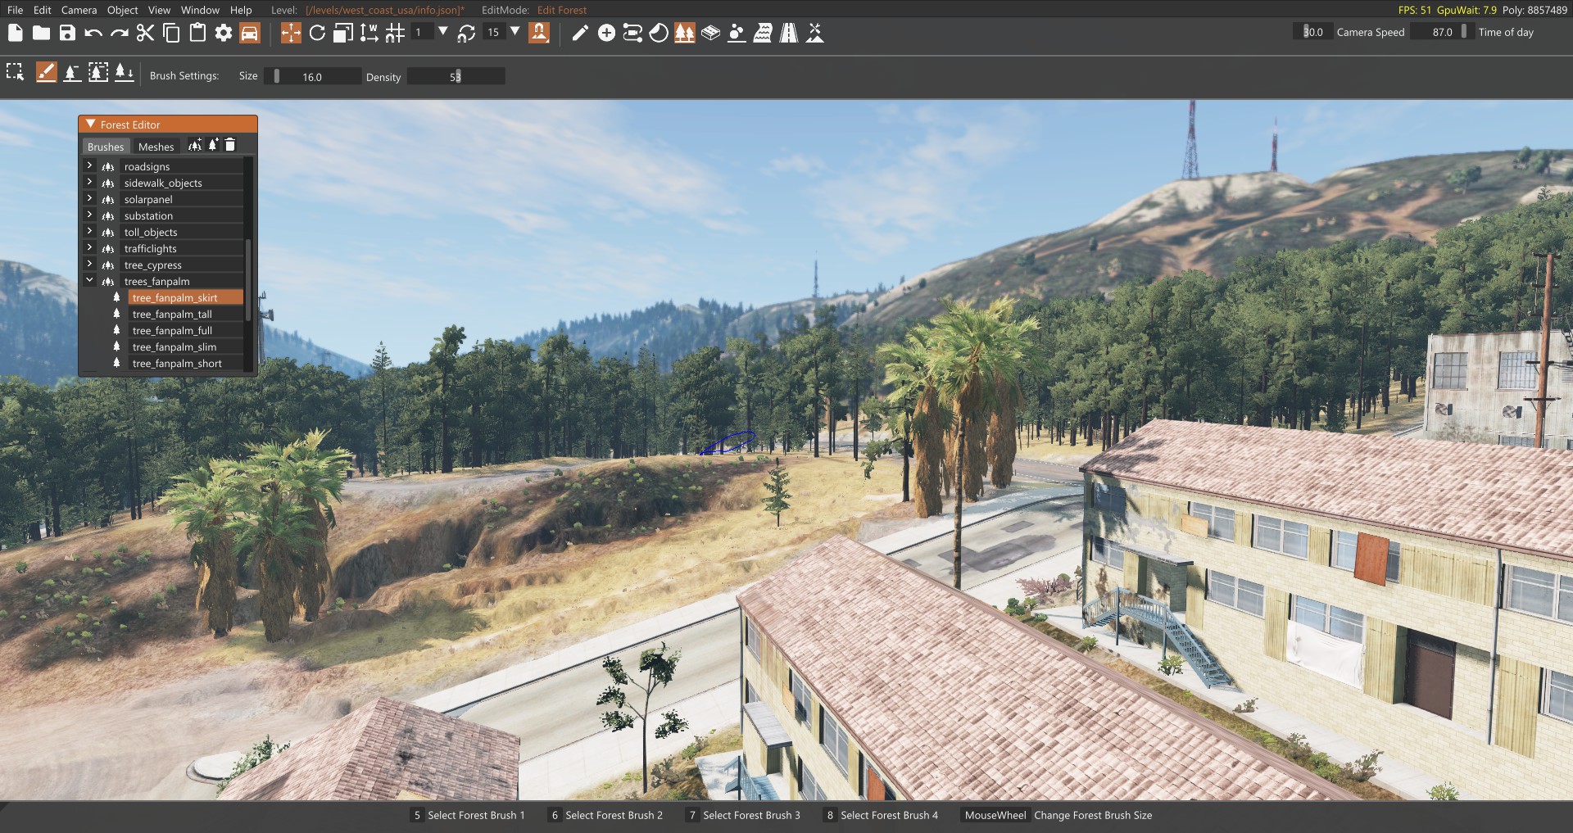Redo the action via the redo arrow

120,33
